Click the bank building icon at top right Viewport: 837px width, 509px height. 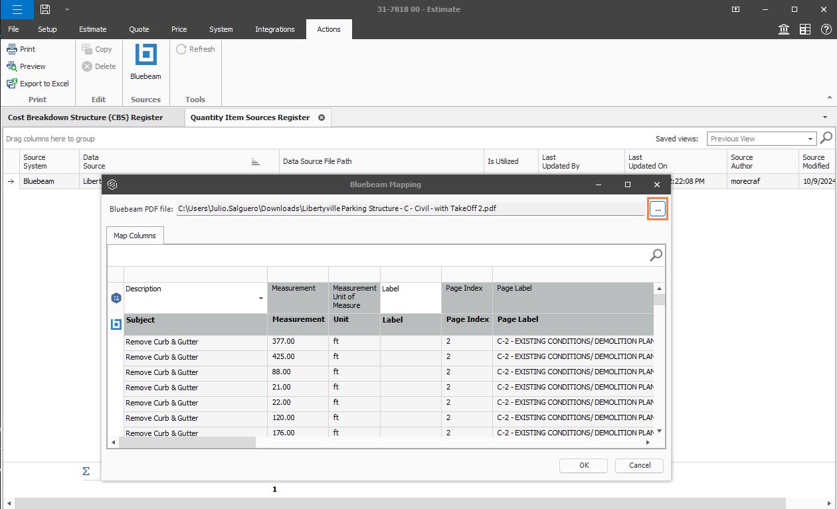point(784,29)
